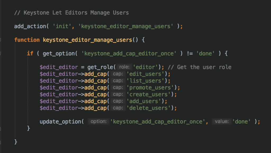Click the update_option function call
The width and height of the screenshot is (271, 153).
[x=60, y=122]
